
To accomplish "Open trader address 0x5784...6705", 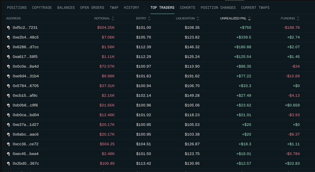I will [26, 86].
